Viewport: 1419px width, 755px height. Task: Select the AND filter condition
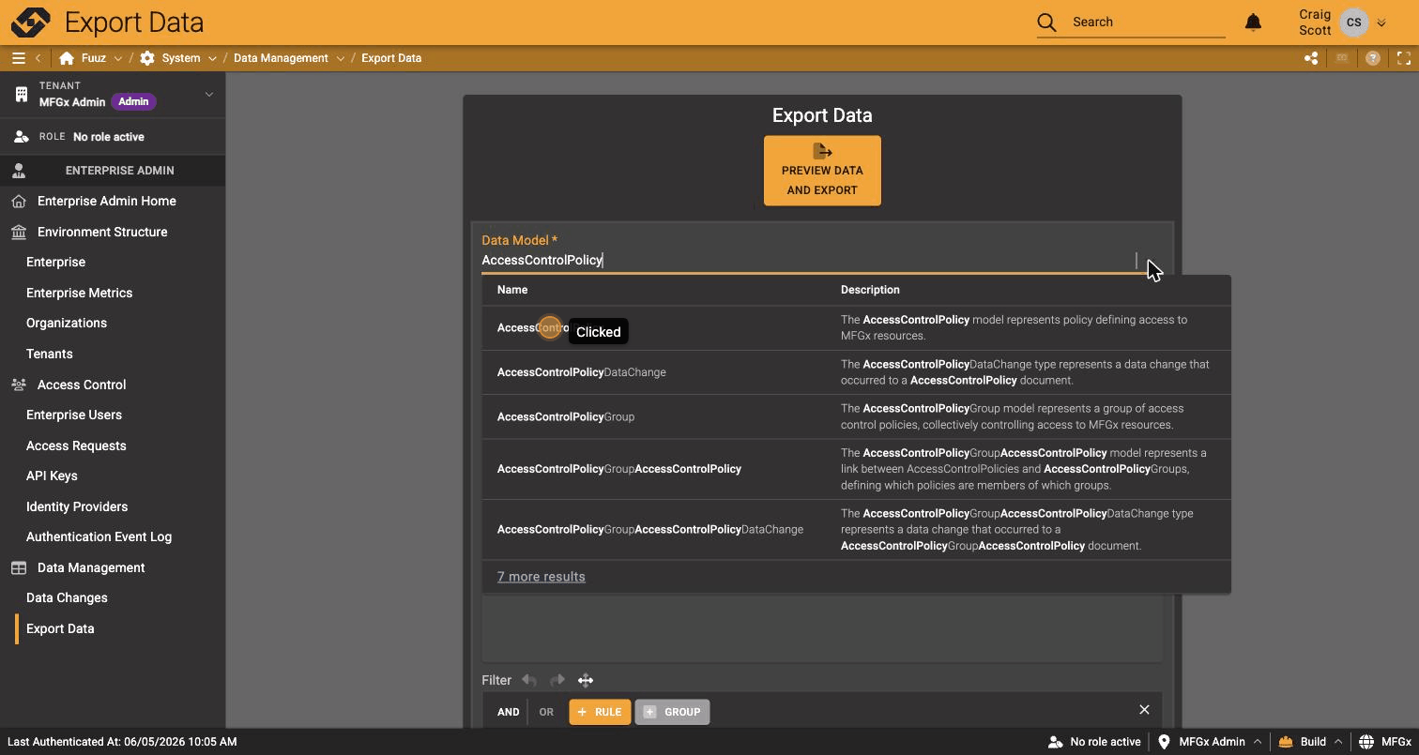tap(508, 712)
